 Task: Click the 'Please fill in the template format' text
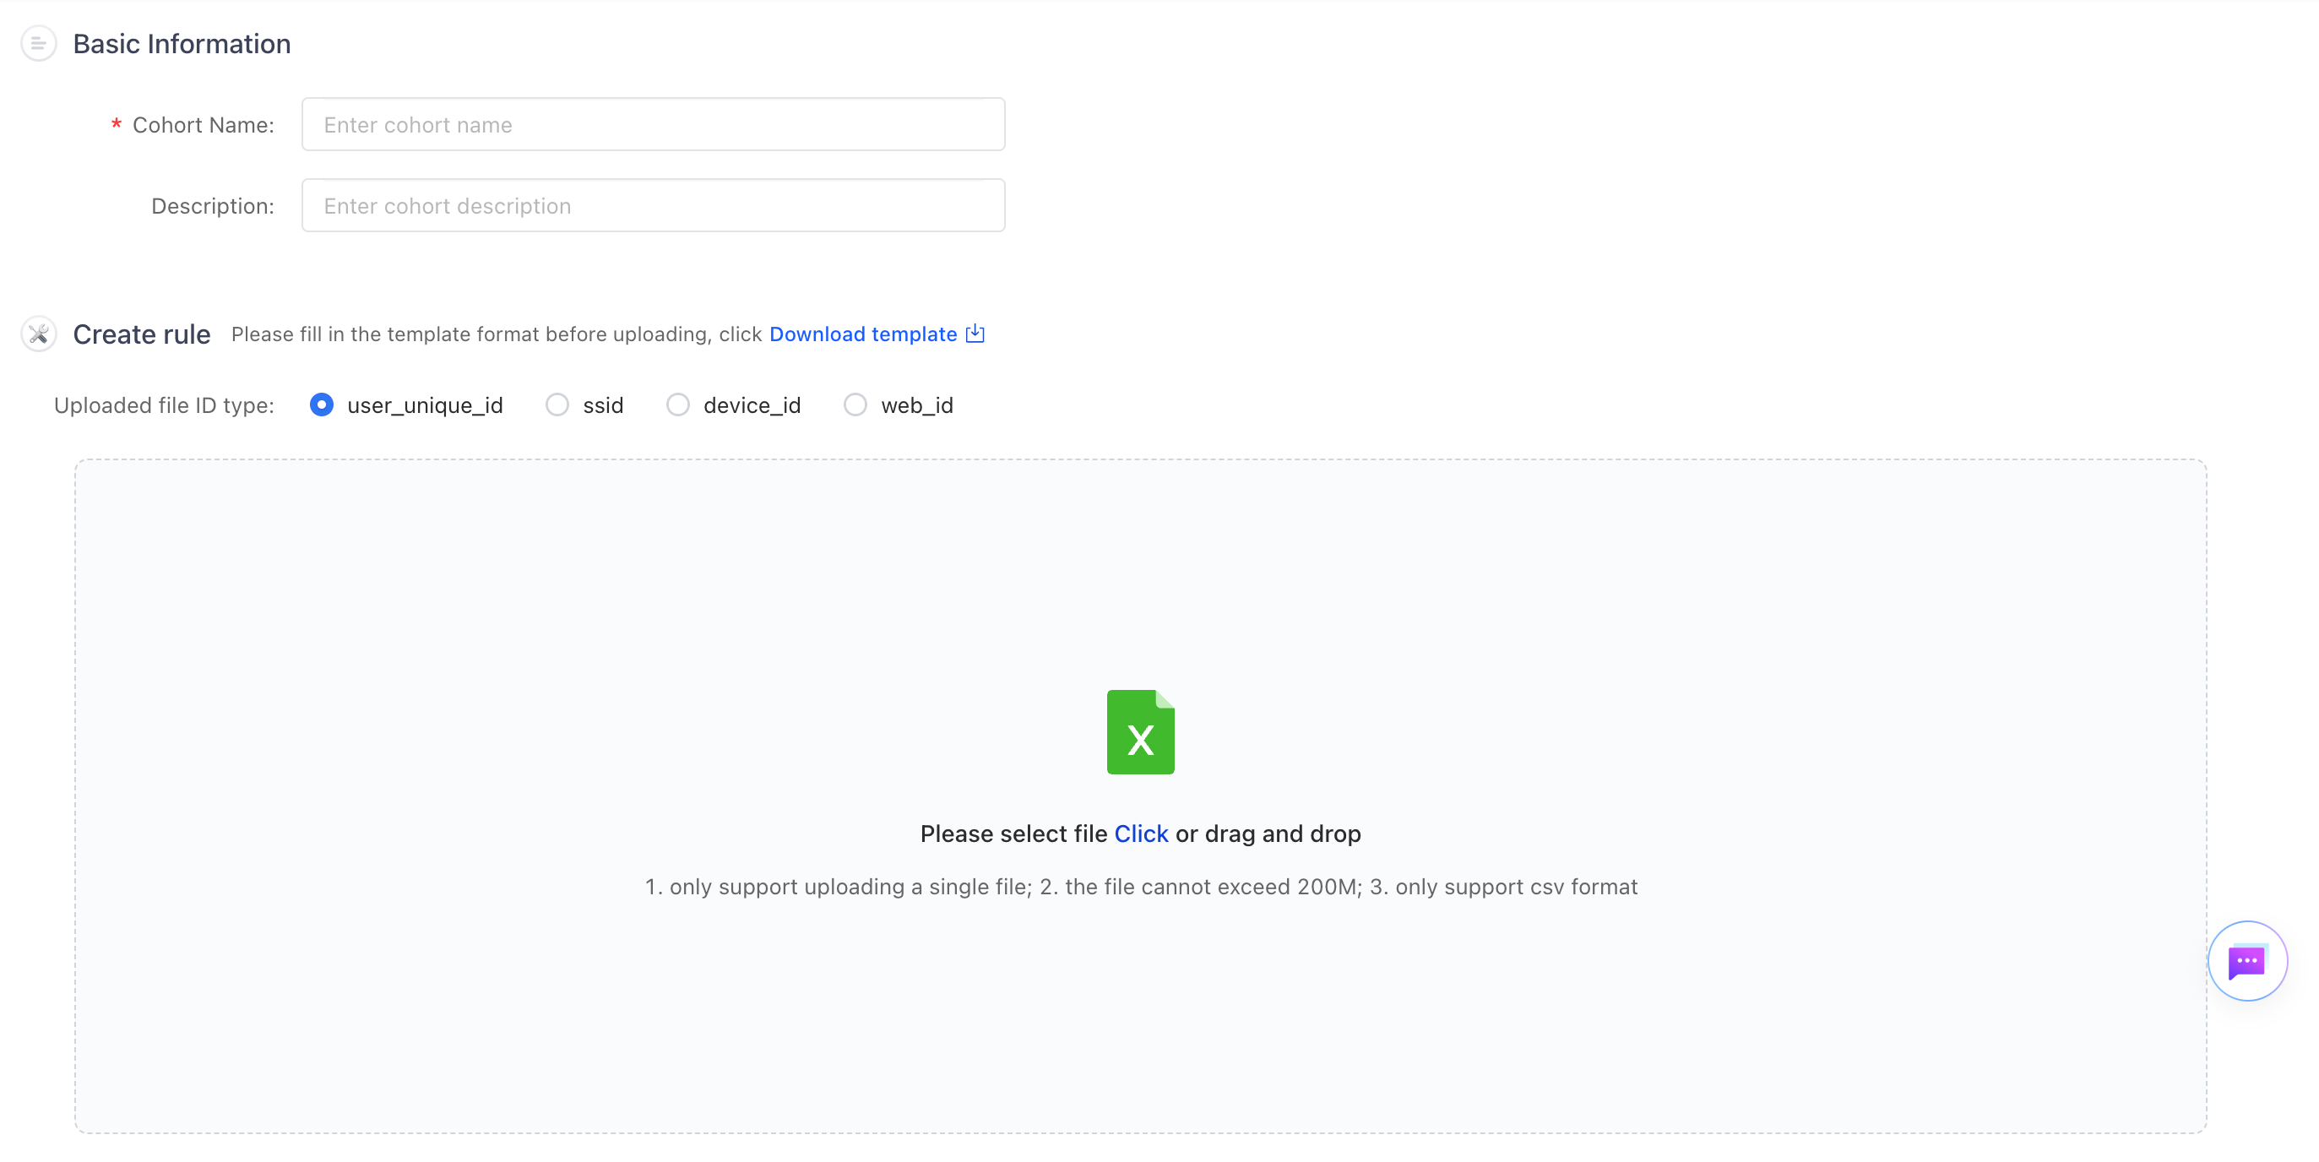pyautogui.click(x=497, y=334)
